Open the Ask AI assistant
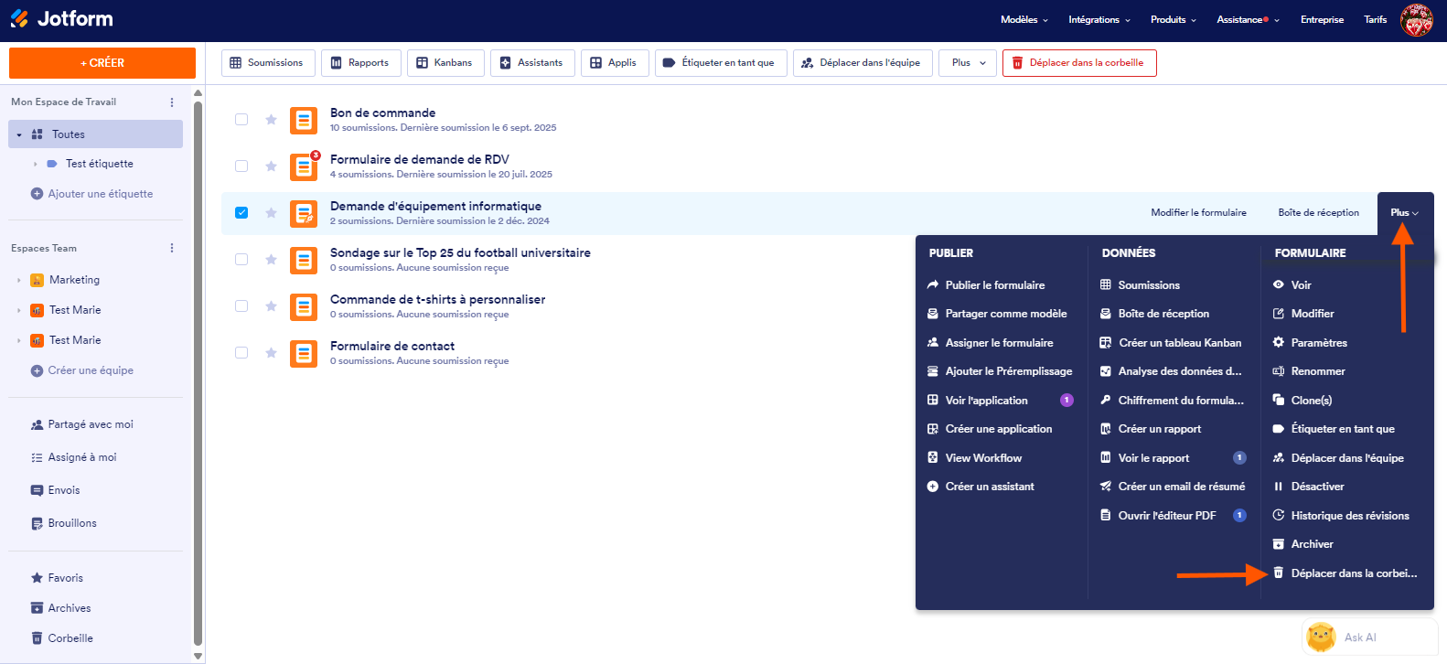The image size is (1447, 664). (x=1369, y=637)
